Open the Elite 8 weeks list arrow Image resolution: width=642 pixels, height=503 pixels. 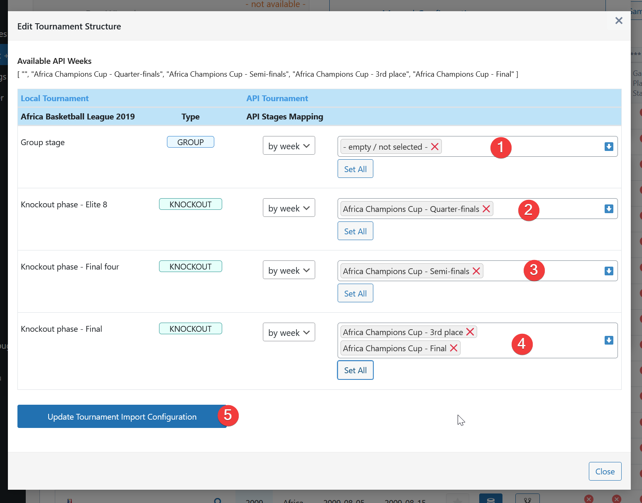609,209
